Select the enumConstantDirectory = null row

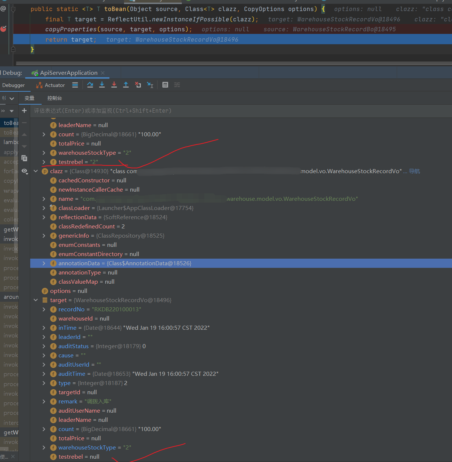pyautogui.click(x=241, y=254)
